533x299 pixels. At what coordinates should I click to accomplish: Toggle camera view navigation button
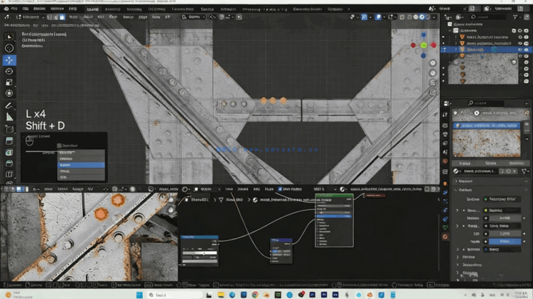pos(432,83)
